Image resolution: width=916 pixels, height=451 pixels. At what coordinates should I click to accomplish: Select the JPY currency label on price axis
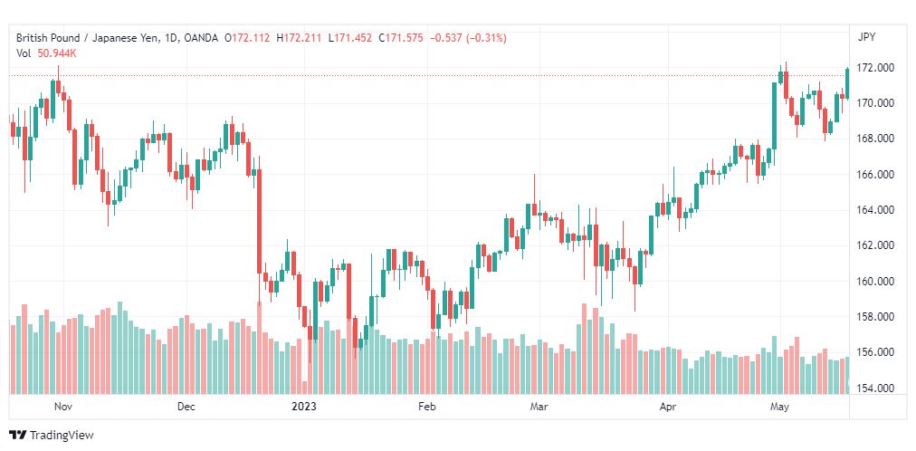click(866, 37)
